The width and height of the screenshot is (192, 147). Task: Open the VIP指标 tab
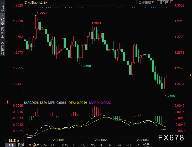click(34, 145)
